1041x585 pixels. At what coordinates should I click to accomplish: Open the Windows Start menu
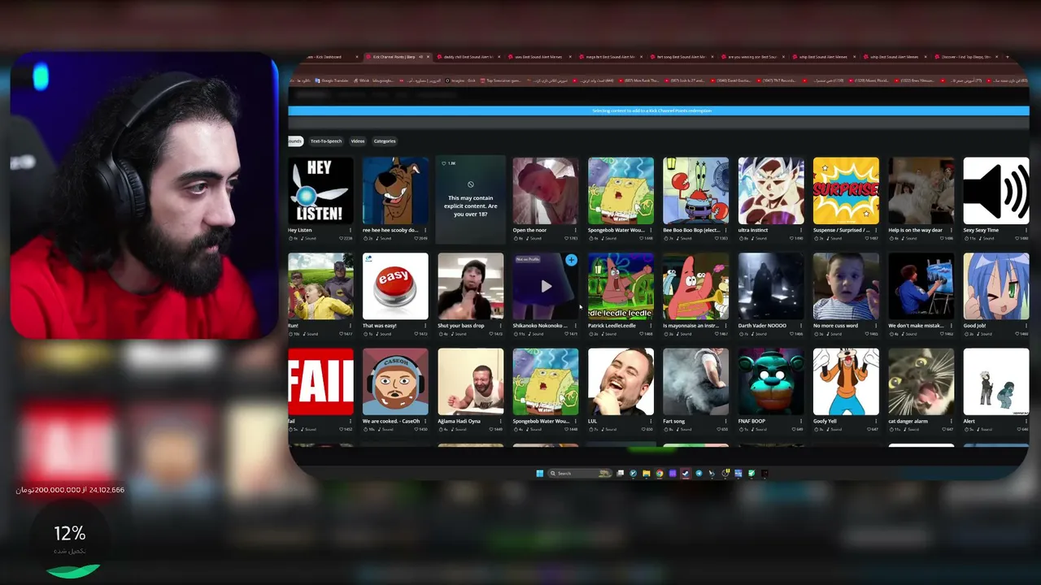[539, 473]
